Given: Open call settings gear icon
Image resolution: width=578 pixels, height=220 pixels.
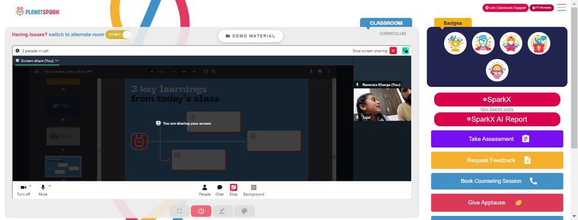Looking at the screenshot, I should (x=17, y=51).
